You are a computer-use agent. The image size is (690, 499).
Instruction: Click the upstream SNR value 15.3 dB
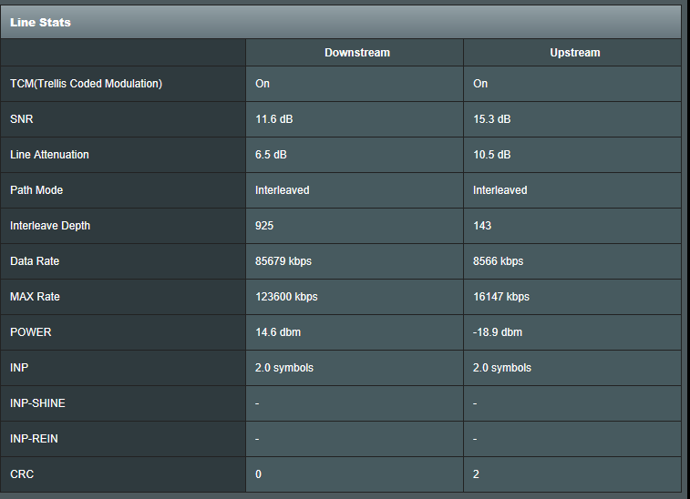click(x=491, y=119)
